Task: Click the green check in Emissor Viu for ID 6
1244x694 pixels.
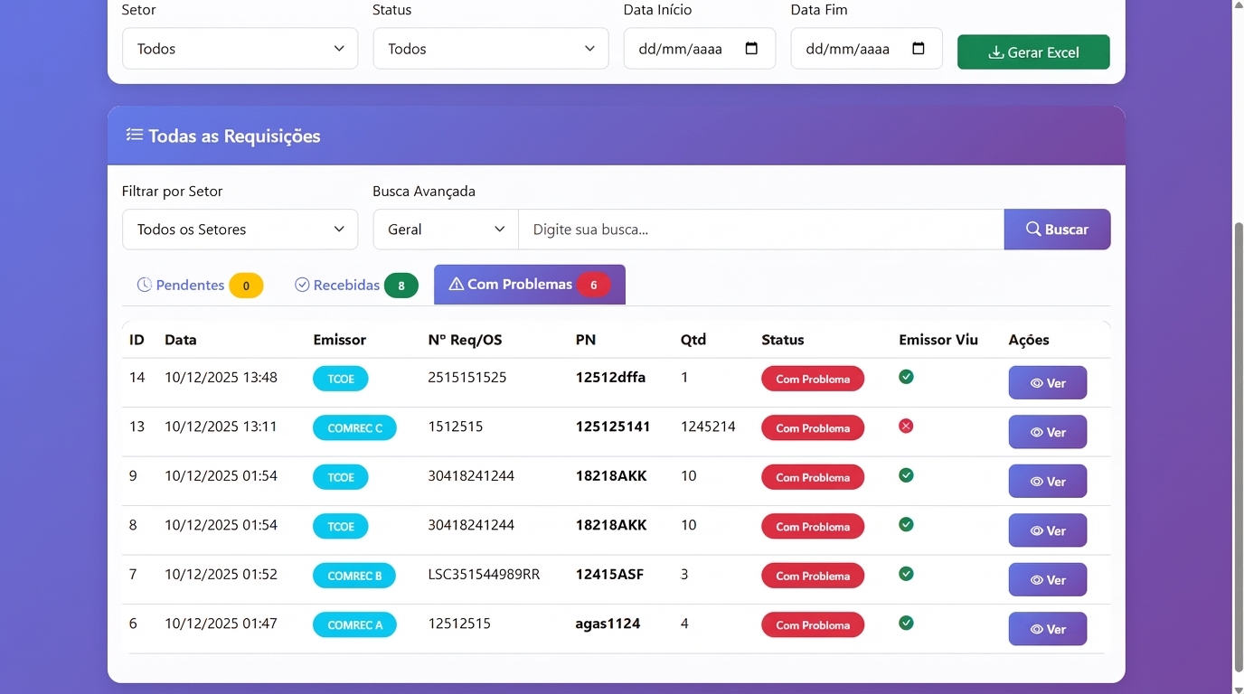Action: [906, 623]
